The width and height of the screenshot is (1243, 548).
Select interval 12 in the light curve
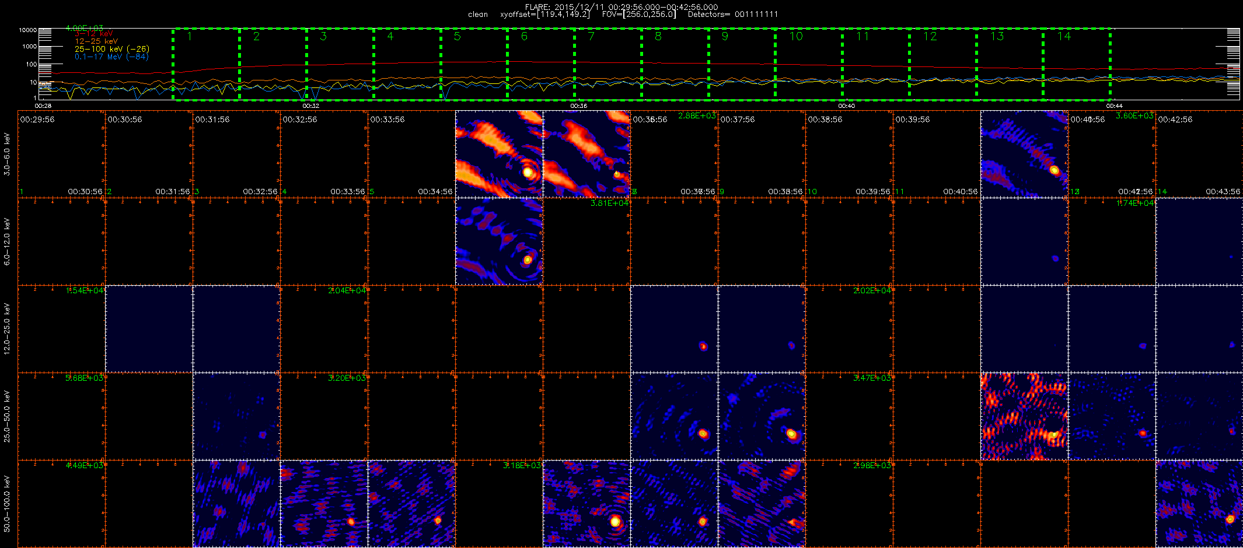coord(943,64)
